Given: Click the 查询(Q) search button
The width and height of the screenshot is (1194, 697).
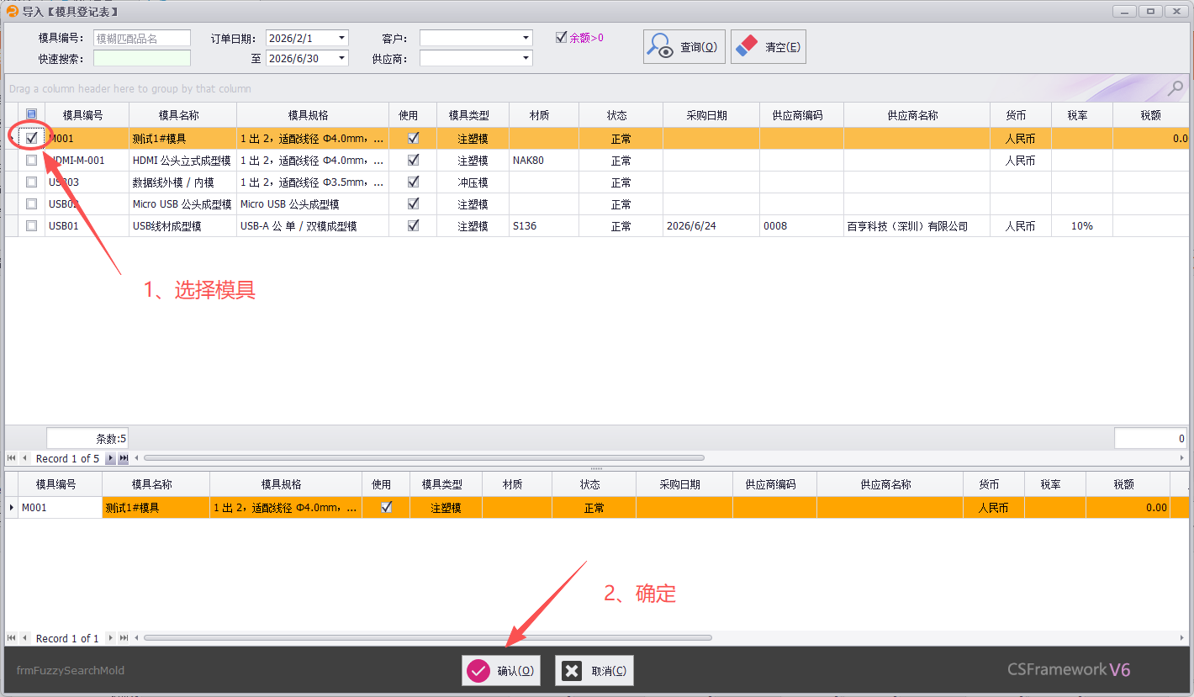Looking at the screenshot, I should [684, 47].
